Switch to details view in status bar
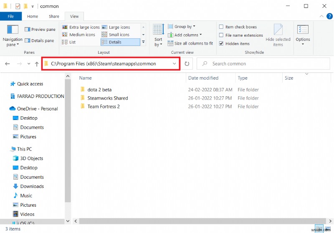 (x=319, y=229)
